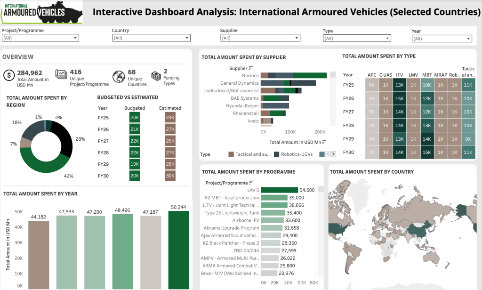Click the LAV 6 programme bar
Viewport: 482px width, 290px height.
pyautogui.click(x=280, y=190)
